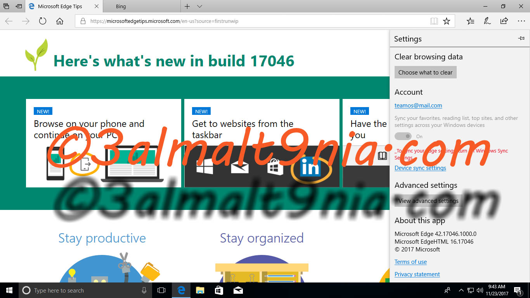This screenshot has height=298, width=530.
Task: Open Device sync settings link
Action: coord(420,168)
